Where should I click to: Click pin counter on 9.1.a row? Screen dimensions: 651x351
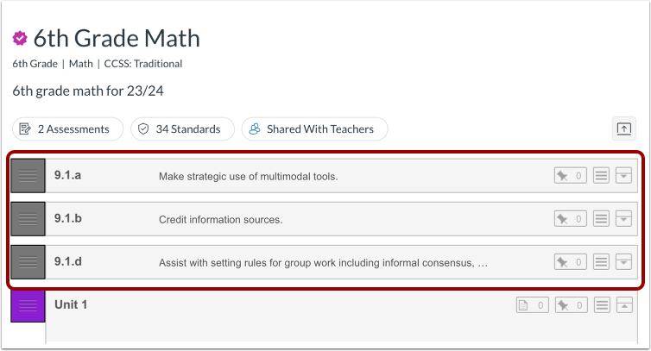(x=570, y=176)
